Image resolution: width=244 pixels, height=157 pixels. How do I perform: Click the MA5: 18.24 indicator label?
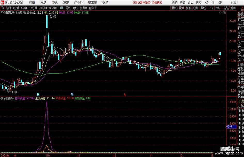[x=36, y=13]
